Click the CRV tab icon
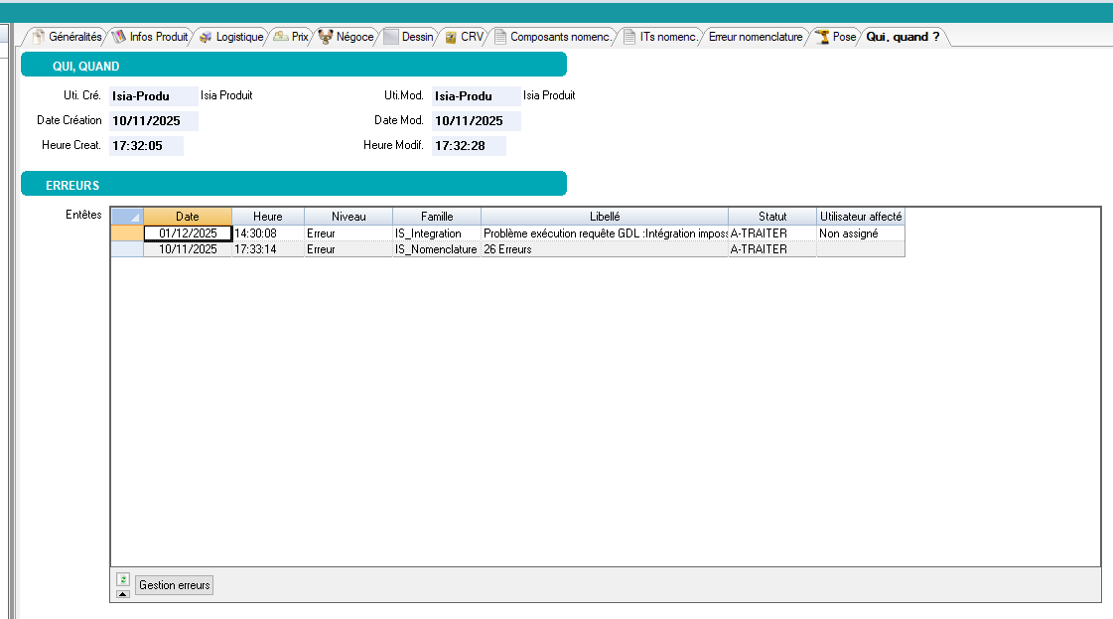 451,37
